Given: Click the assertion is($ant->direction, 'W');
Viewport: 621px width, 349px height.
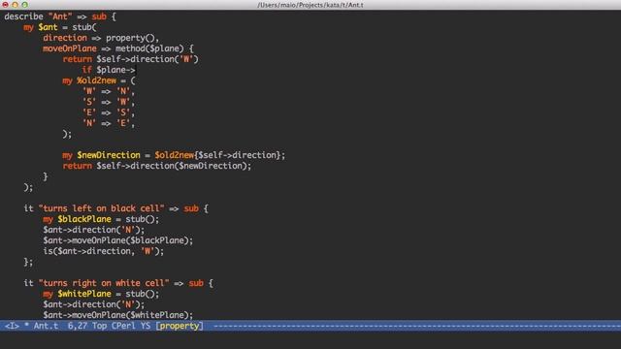Looking at the screenshot, I should [x=104, y=251].
